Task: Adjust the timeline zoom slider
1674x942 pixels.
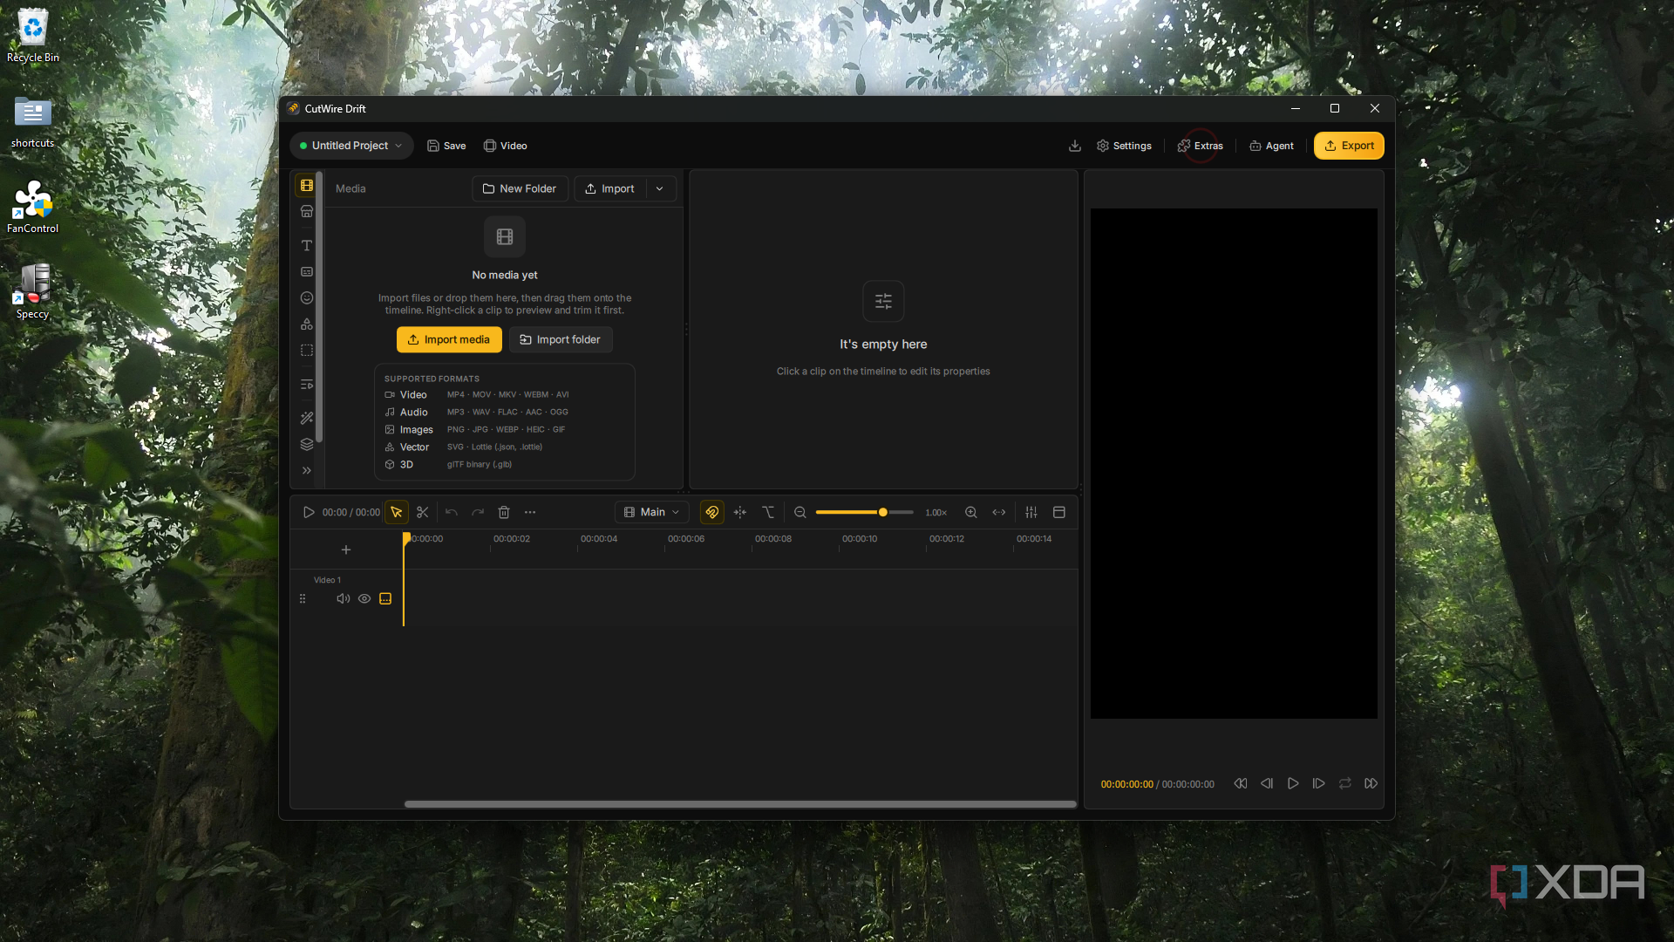Action: click(865, 512)
